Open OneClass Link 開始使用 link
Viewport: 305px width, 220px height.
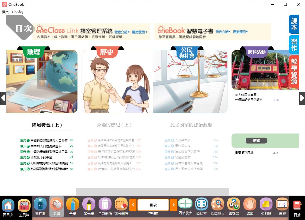click(x=139, y=32)
